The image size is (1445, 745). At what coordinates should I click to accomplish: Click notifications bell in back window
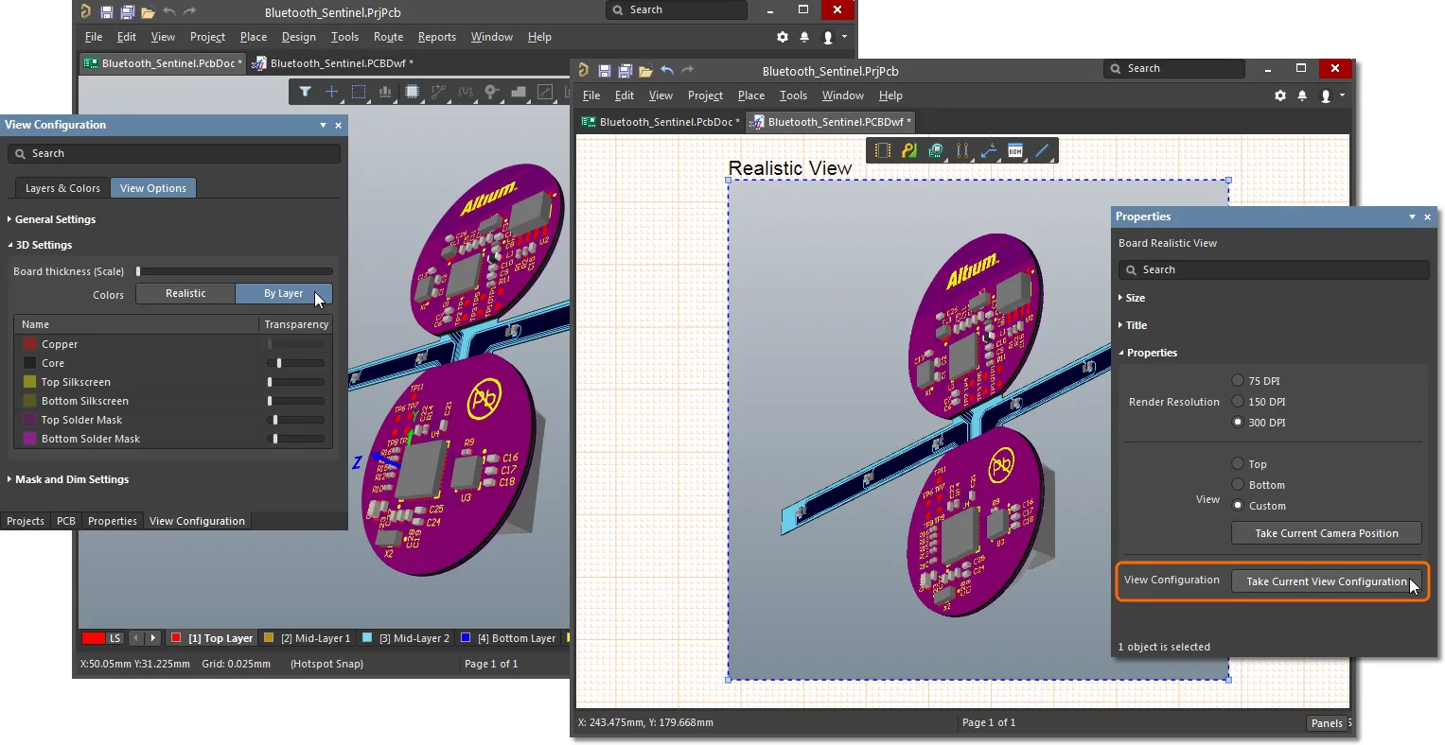point(804,37)
